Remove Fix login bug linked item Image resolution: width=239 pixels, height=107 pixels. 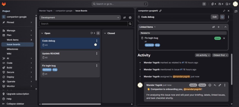(x=224, y=38)
